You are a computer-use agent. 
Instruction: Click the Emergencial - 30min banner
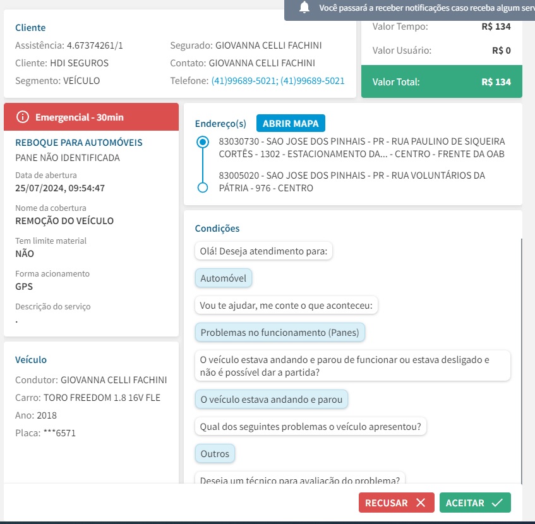[x=91, y=117]
